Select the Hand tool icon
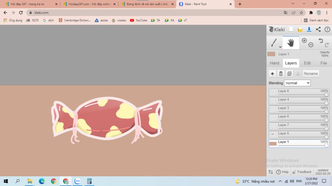 coord(291,43)
